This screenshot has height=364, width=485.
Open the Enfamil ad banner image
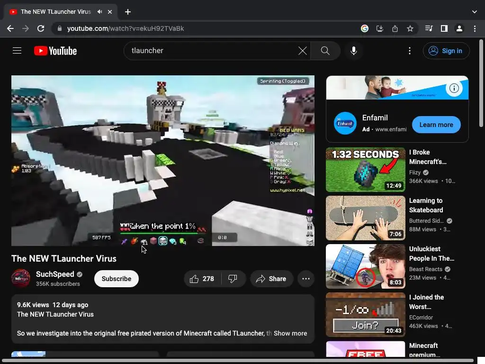(x=397, y=88)
